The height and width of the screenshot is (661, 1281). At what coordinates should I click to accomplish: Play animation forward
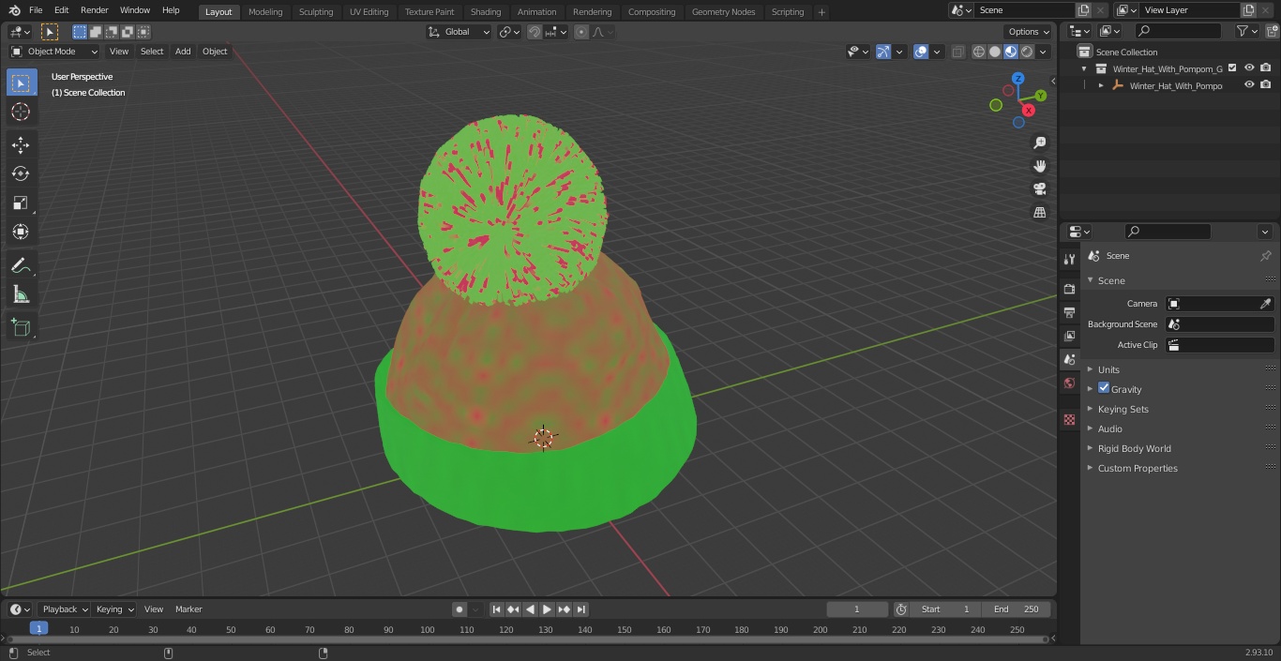(x=547, y=609)
